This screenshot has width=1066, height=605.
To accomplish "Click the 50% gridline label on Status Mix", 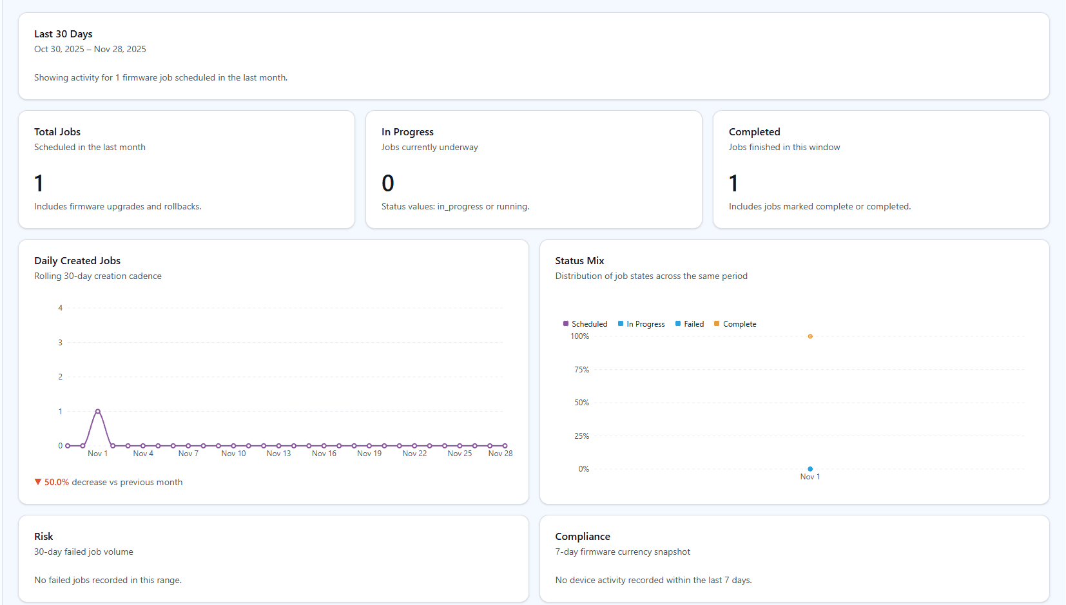I will pos(581,402).
